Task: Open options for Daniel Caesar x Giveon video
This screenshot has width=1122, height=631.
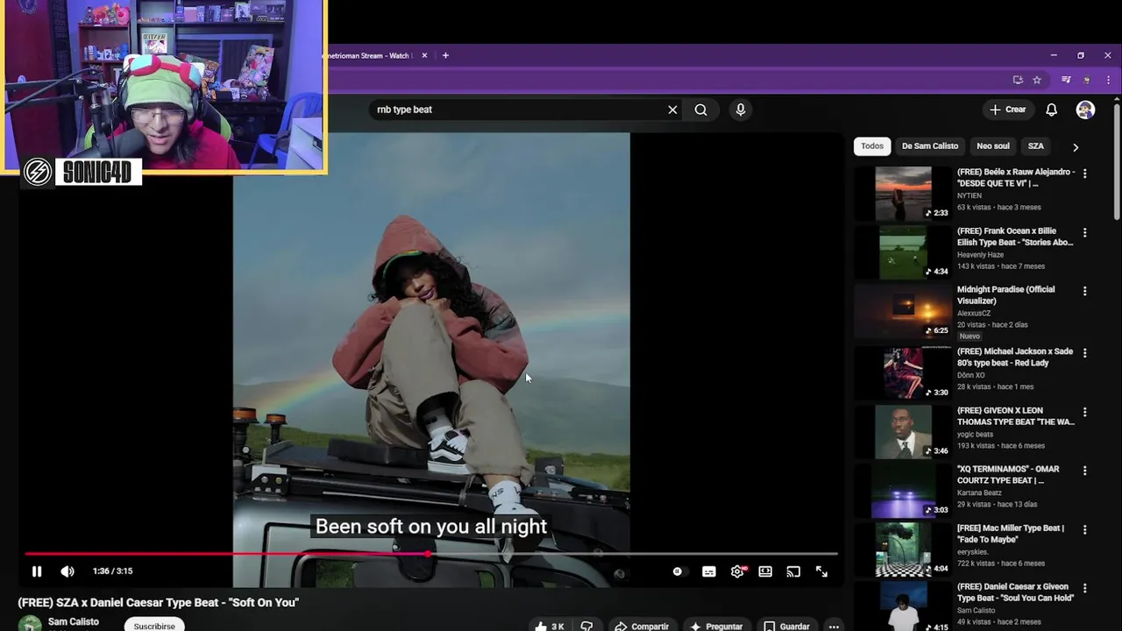Action: pyautogui.click(x=1084, y=588)
